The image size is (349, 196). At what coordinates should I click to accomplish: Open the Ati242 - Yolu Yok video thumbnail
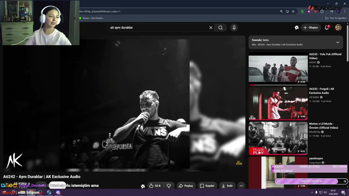[278, 69]
